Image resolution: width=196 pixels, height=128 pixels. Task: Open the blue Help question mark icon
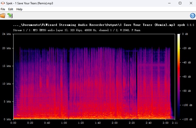tap(192, 16)
